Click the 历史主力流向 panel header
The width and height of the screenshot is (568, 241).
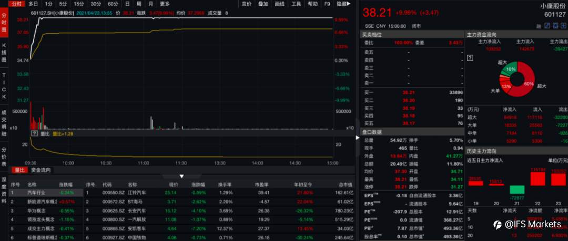pyautogui.click(x=516, y=151)
